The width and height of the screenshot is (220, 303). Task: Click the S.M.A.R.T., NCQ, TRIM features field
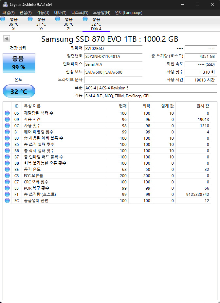coord(151,96)
